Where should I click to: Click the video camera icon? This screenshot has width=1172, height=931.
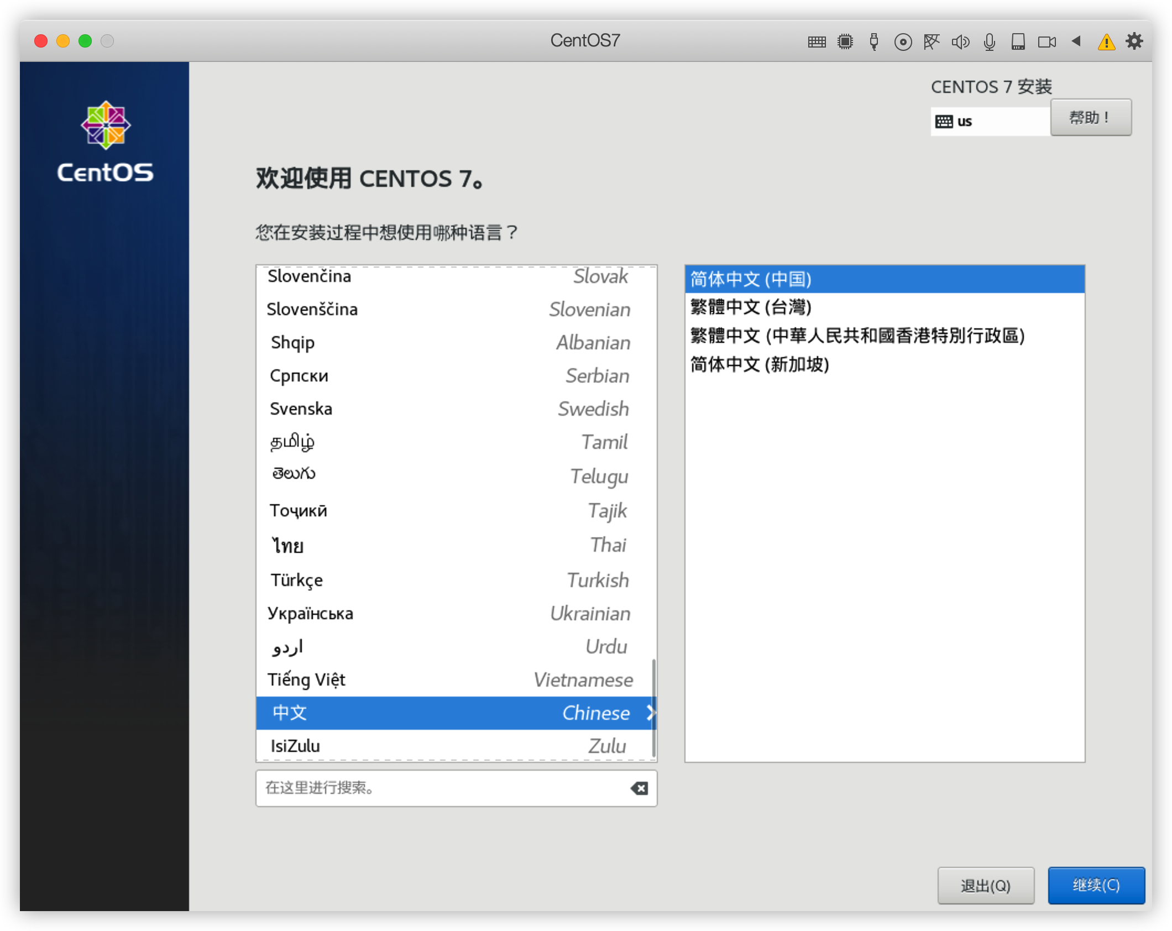[1047, 42]
